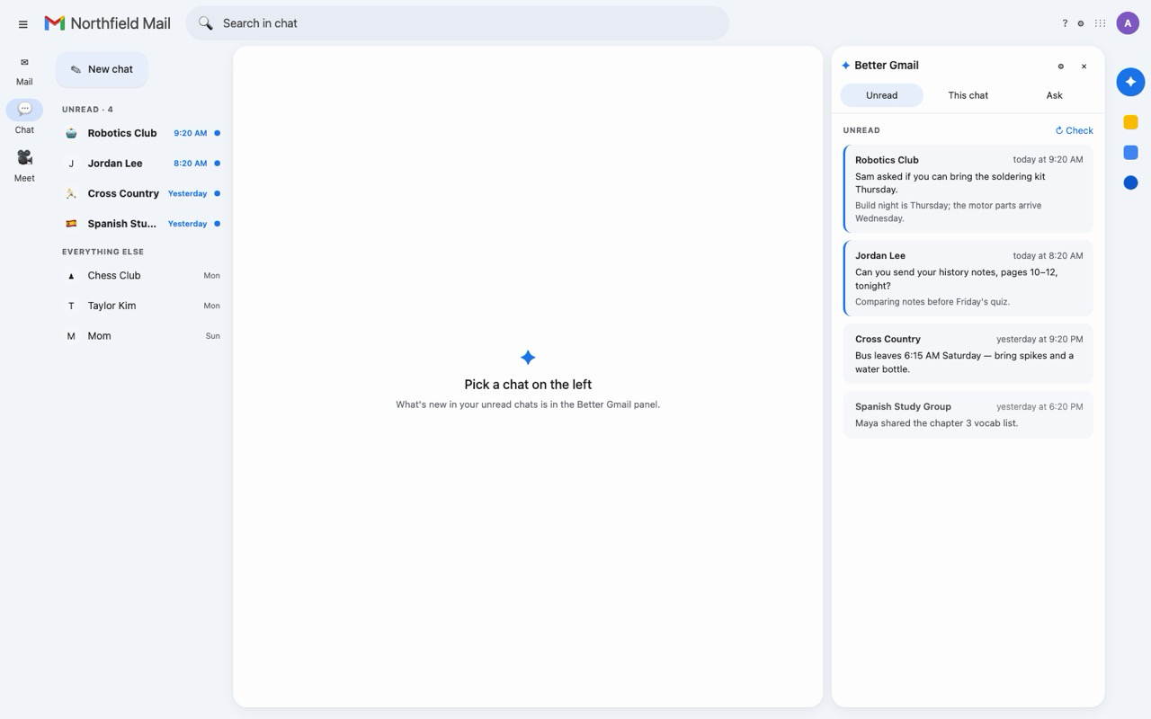
Task: Focus the Search in chat field
Action: coord(457,23)
